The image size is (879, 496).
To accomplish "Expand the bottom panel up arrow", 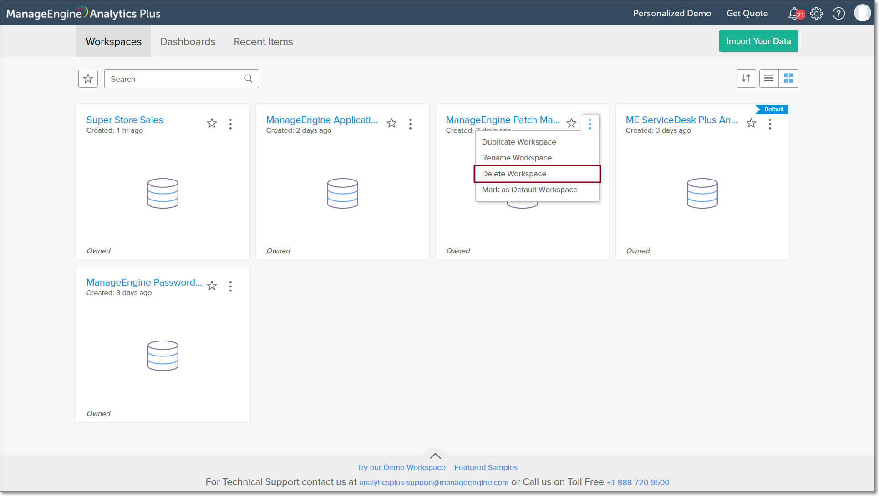I will pyautogui.click(x=435, y=456).
